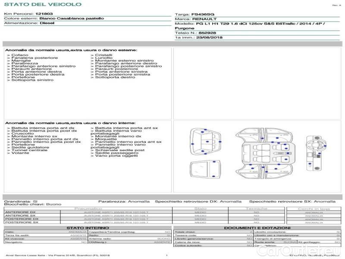Select the ANTERIORE DX tyre row label
Screen dimensions: 345x259
coord(20,212)
